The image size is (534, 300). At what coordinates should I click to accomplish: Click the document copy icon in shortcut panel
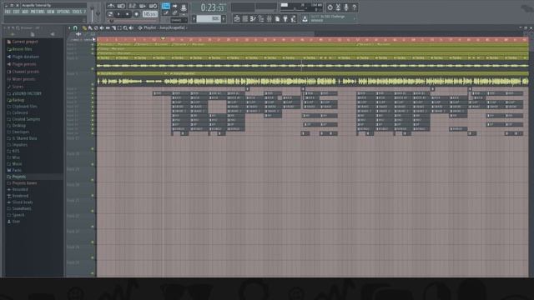[277, 19]
